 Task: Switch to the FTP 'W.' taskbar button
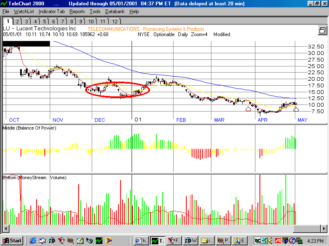[190, 241]
